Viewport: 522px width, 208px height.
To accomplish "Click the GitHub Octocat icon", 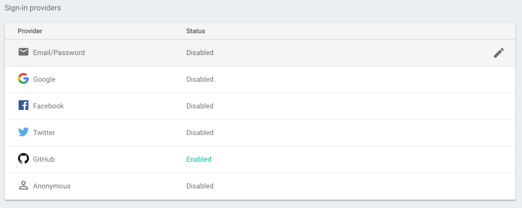I will (23, 159).
